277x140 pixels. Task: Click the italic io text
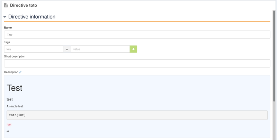pyautogui.click(x=8, y=131)
